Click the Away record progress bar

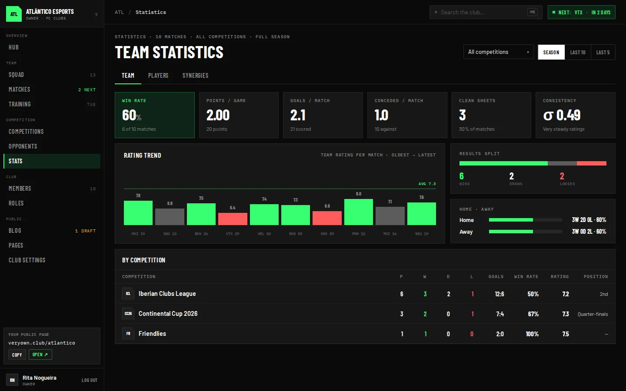click(526, 232)
